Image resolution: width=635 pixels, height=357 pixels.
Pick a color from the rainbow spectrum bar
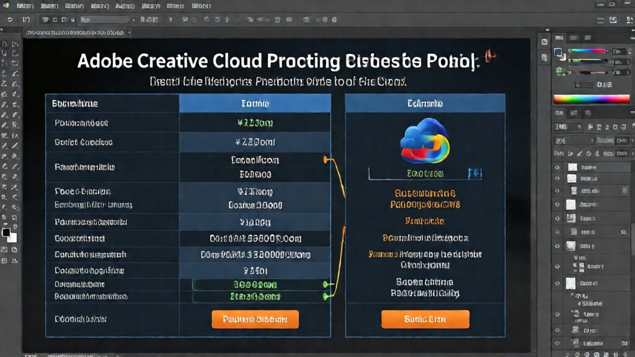point(591,99)
